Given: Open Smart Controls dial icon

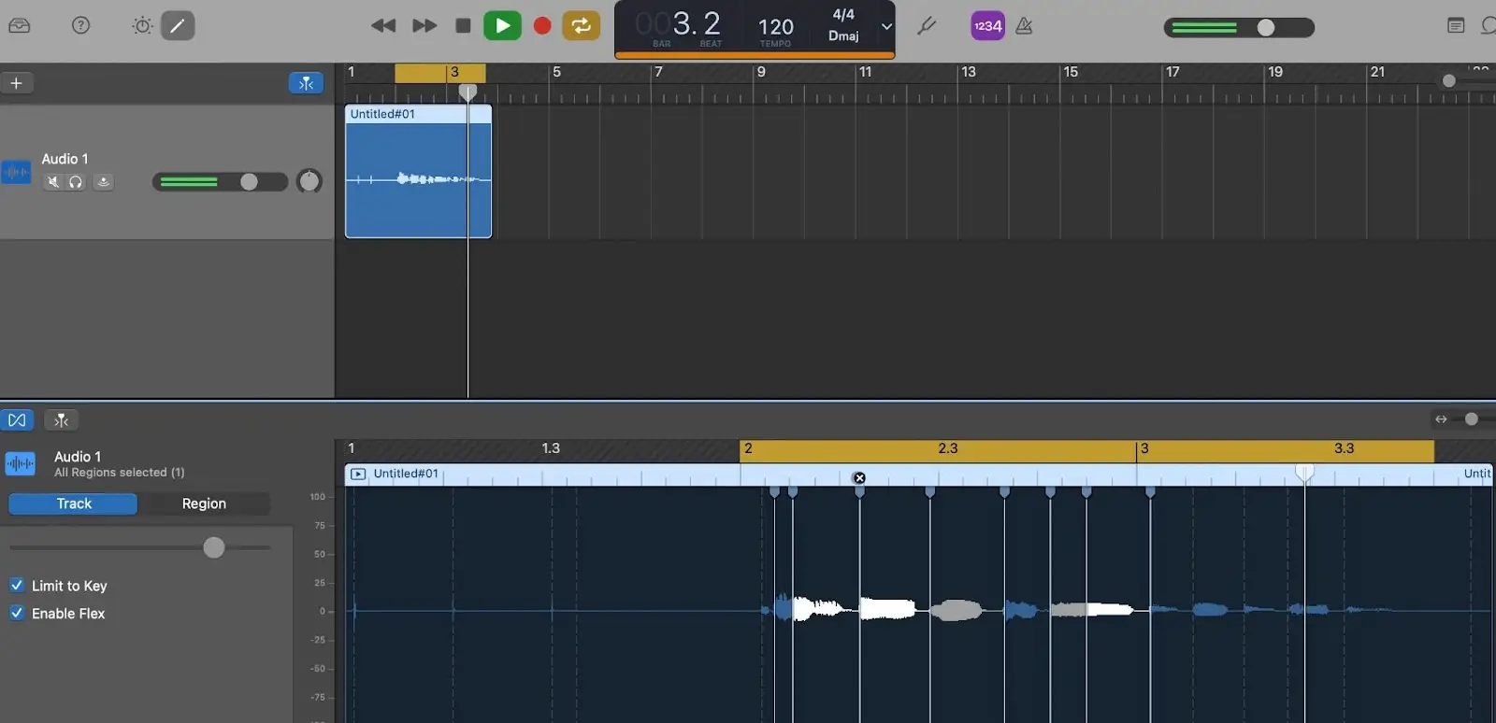Looking at the screenshot, I should (142, 25).
